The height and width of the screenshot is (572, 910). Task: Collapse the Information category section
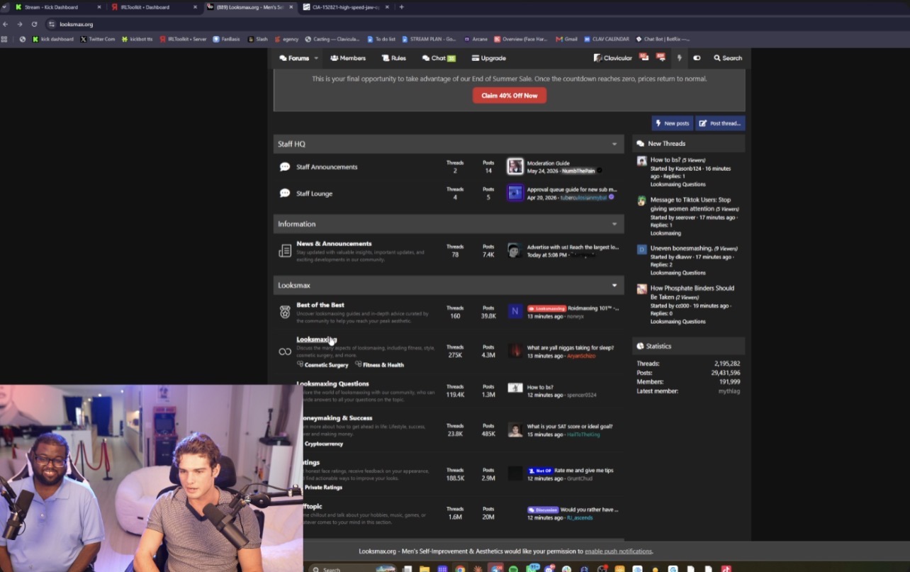(614, 224)
